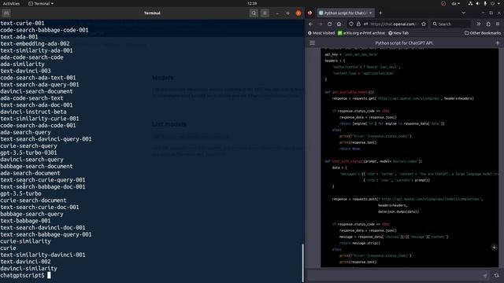The image size is (504, 283).
Task: Close the Python script for ChatGPT tab
Action: [x=371, y=13]
